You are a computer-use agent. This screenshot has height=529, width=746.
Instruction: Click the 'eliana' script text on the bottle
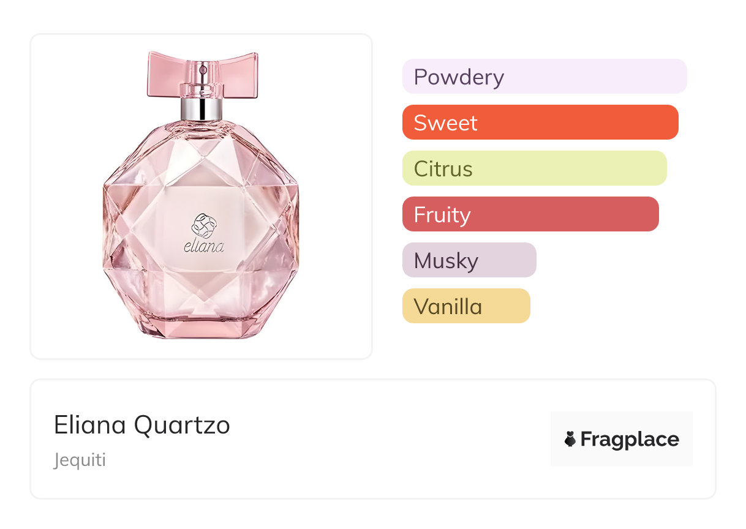click(204, 247)
